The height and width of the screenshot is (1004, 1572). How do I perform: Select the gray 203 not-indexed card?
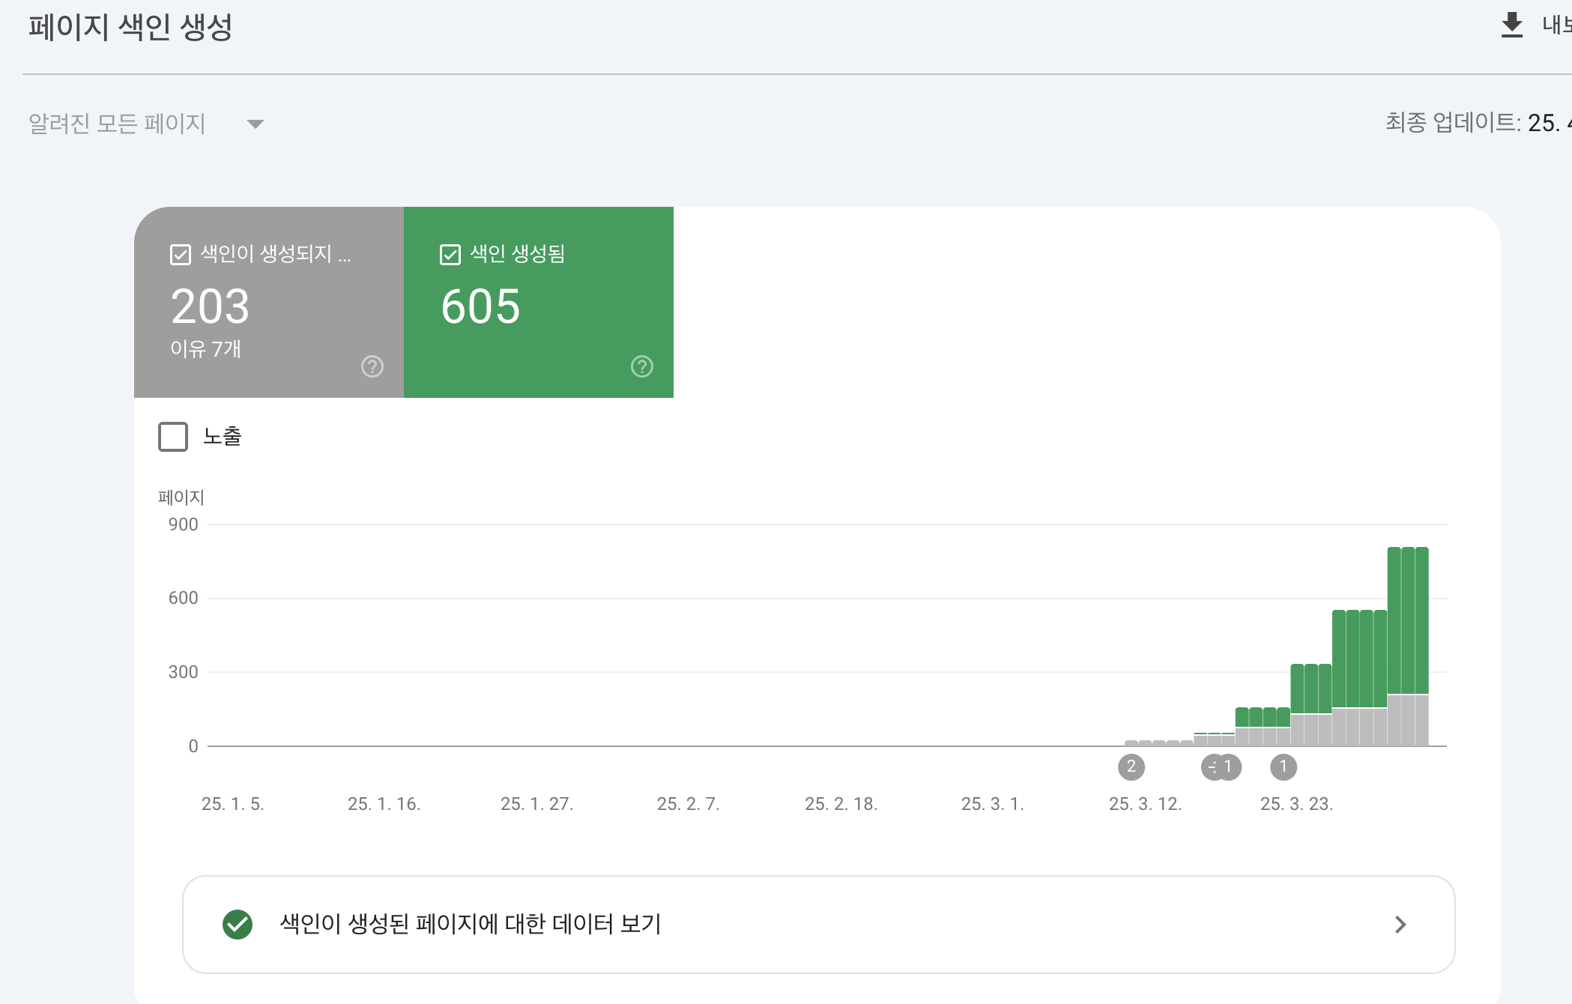click(x=268, y=307)
